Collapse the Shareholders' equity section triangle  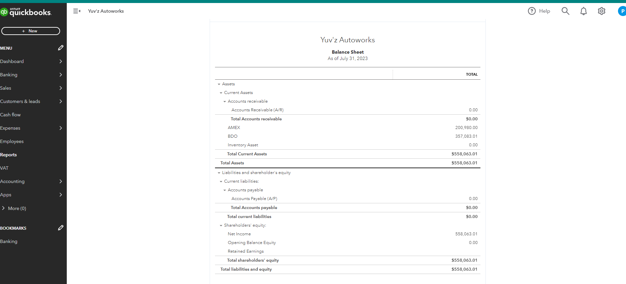pyautogui.click(x=221, y=226)
